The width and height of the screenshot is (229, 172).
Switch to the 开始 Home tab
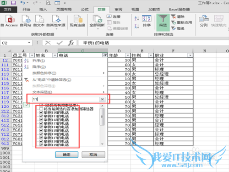[26, 10]
